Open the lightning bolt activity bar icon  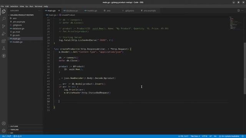[3, 56]
